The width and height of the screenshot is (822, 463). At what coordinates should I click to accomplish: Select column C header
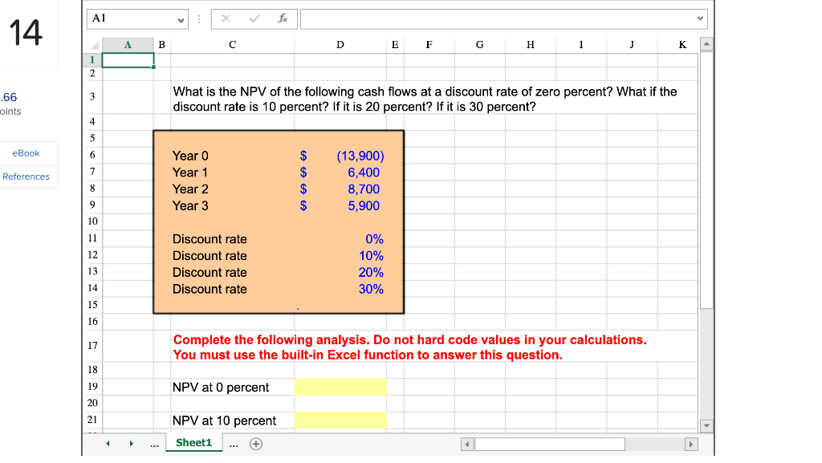[232, 45]
